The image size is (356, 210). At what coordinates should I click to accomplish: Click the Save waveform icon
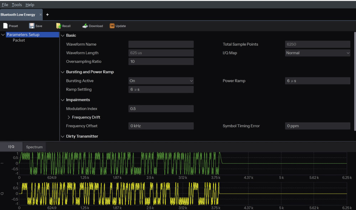[35, 26]
